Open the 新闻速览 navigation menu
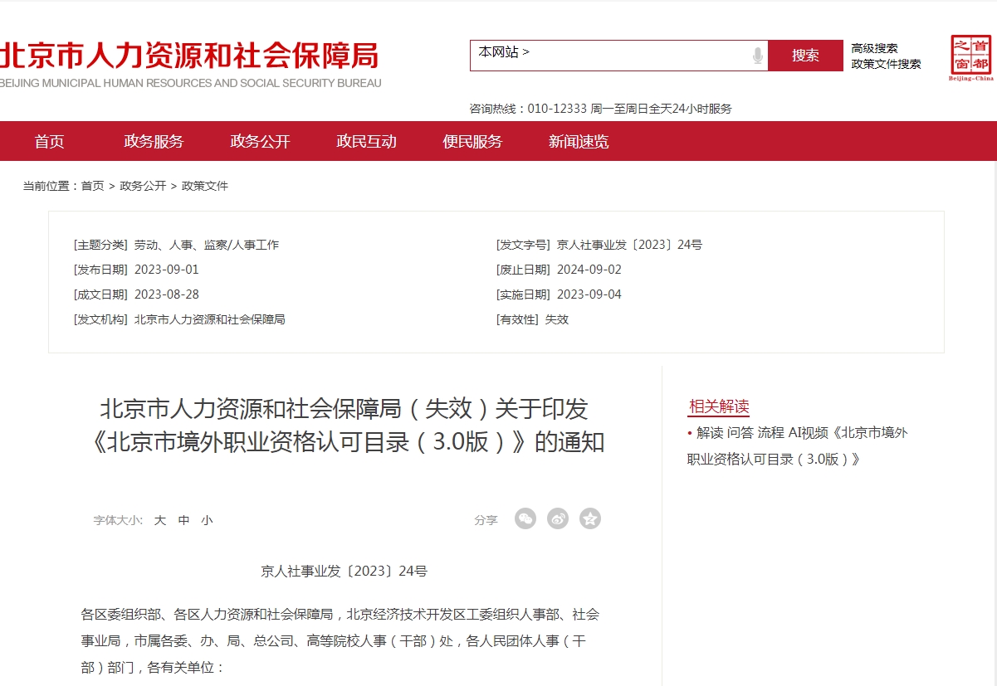Viewport: 997px width, 686px height. coord(579,141)
